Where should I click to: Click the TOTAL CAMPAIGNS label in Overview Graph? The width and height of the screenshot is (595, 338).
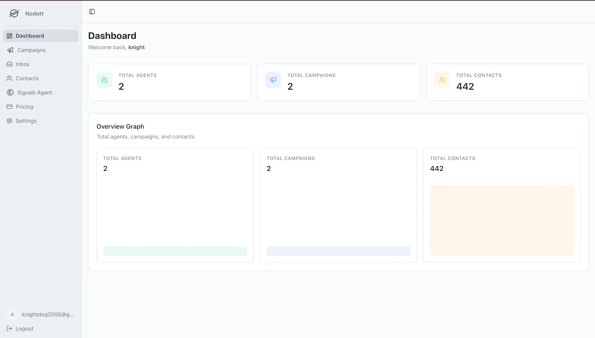coord(290,158)
